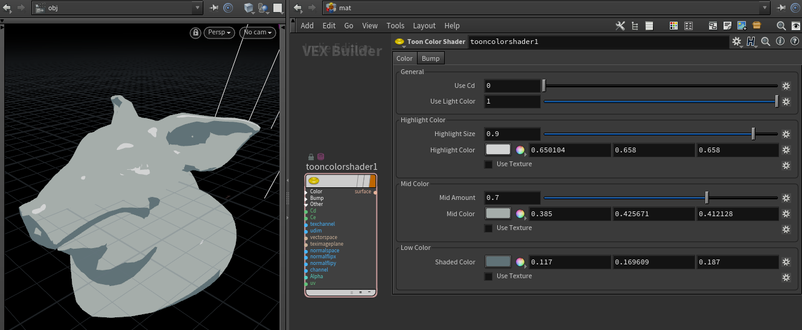Open the white square background menu in viewport

tap(278, 8)
